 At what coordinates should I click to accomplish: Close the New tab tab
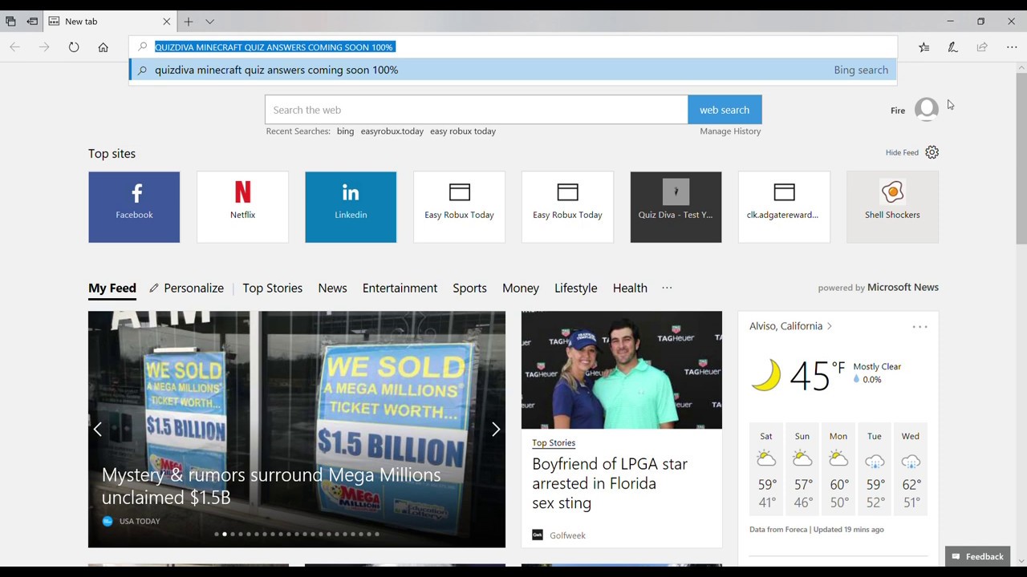click(x=167, y=22)
